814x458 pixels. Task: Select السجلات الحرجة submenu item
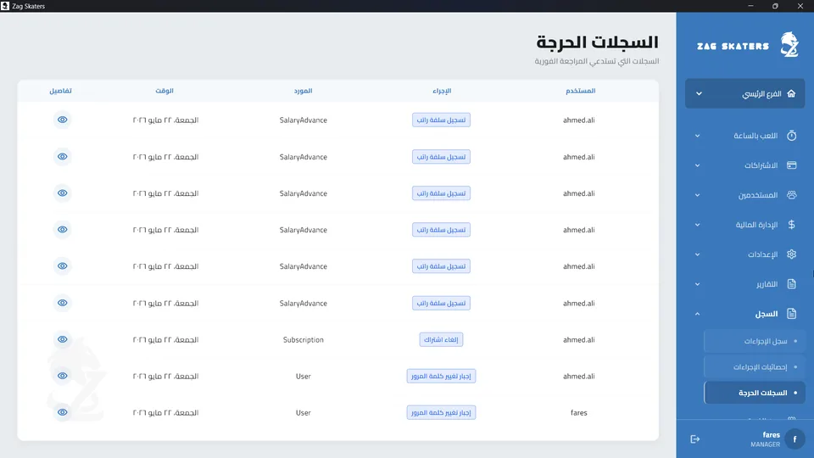755,393
